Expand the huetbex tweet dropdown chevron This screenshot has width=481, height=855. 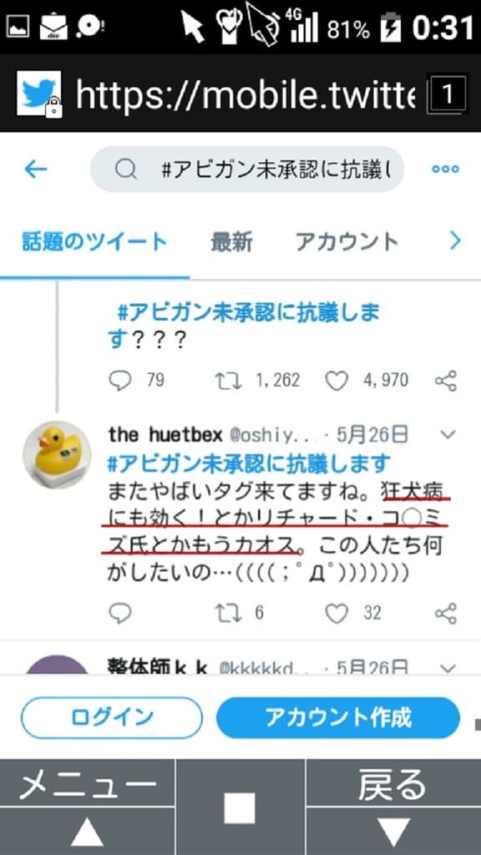pos(448,434)
